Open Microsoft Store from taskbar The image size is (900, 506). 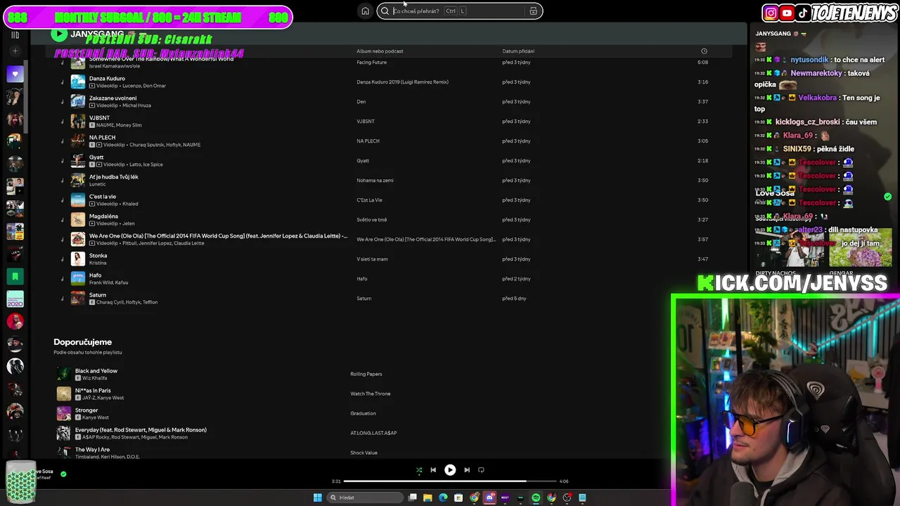pos(458,498)
